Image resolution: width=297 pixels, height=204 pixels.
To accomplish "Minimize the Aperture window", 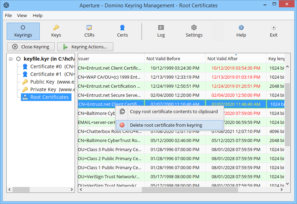I will click(x=265, y=5).
